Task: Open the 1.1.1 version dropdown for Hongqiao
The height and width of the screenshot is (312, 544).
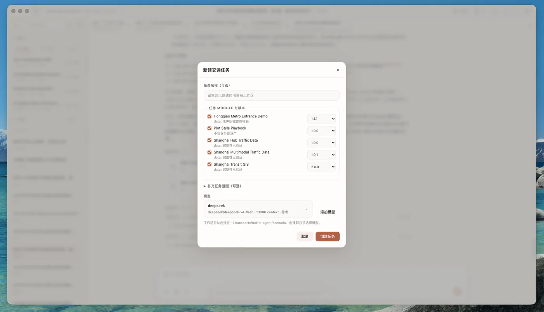Action: tap(321, 119)
